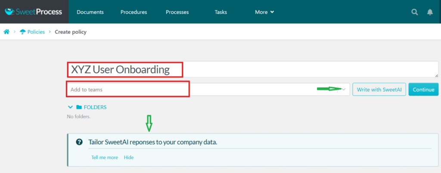Viewport: 441px width, 173px height.
Task: Open the notifications bell
Action: pos(430,12)
